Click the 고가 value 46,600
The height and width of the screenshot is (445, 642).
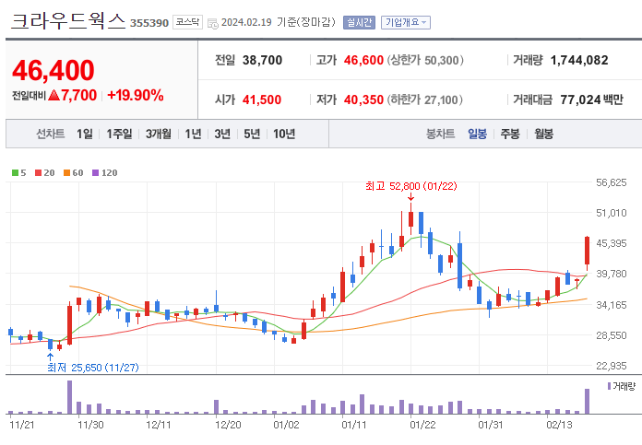tap(363, 60)
